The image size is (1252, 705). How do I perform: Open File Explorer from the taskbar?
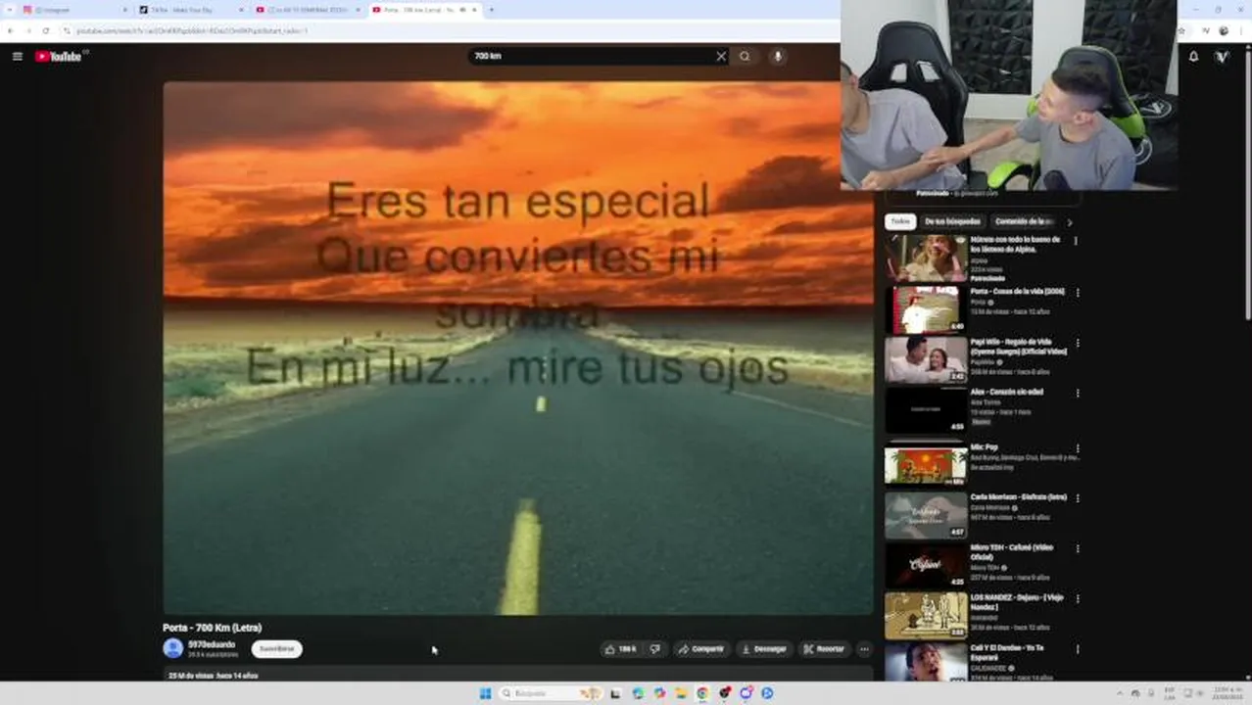(681, 693)
